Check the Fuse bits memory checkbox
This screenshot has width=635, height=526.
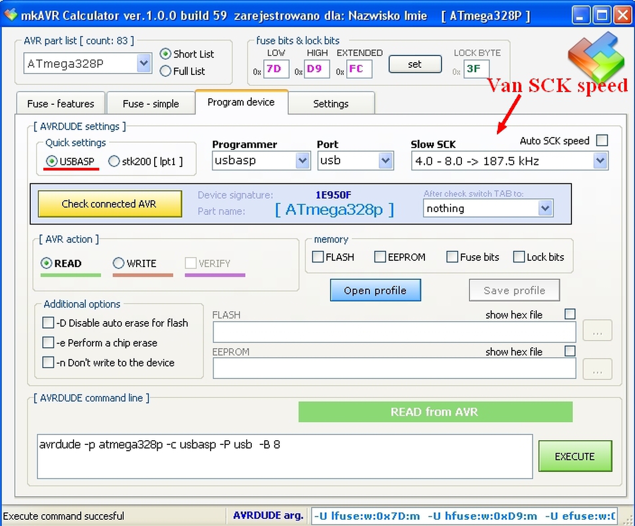[x=452, y=256]
